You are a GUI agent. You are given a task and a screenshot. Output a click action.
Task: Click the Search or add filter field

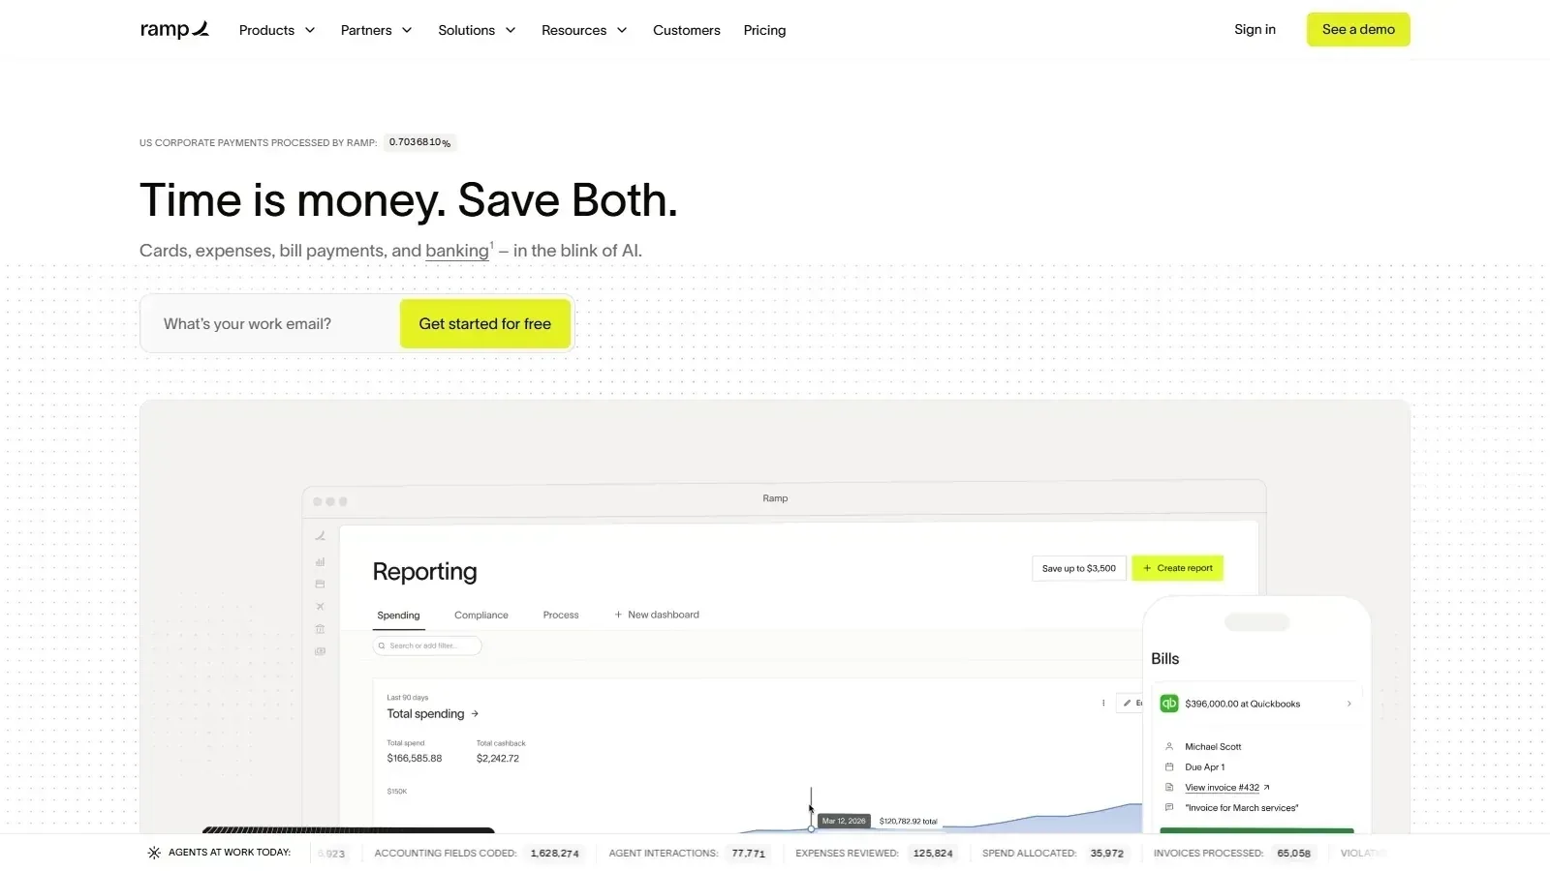click(427, 646)
